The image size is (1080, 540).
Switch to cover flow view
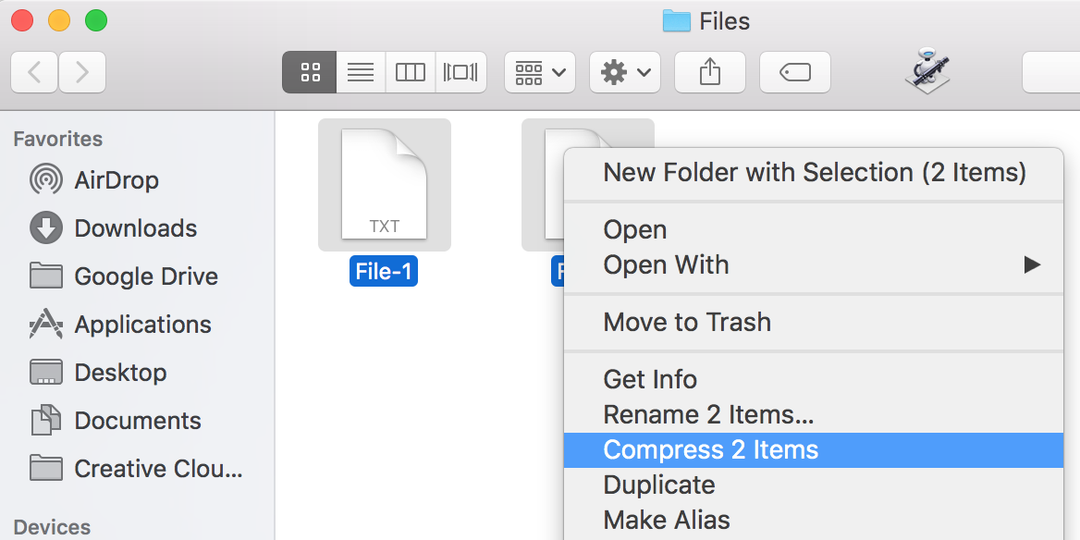[x=460, y=72]
